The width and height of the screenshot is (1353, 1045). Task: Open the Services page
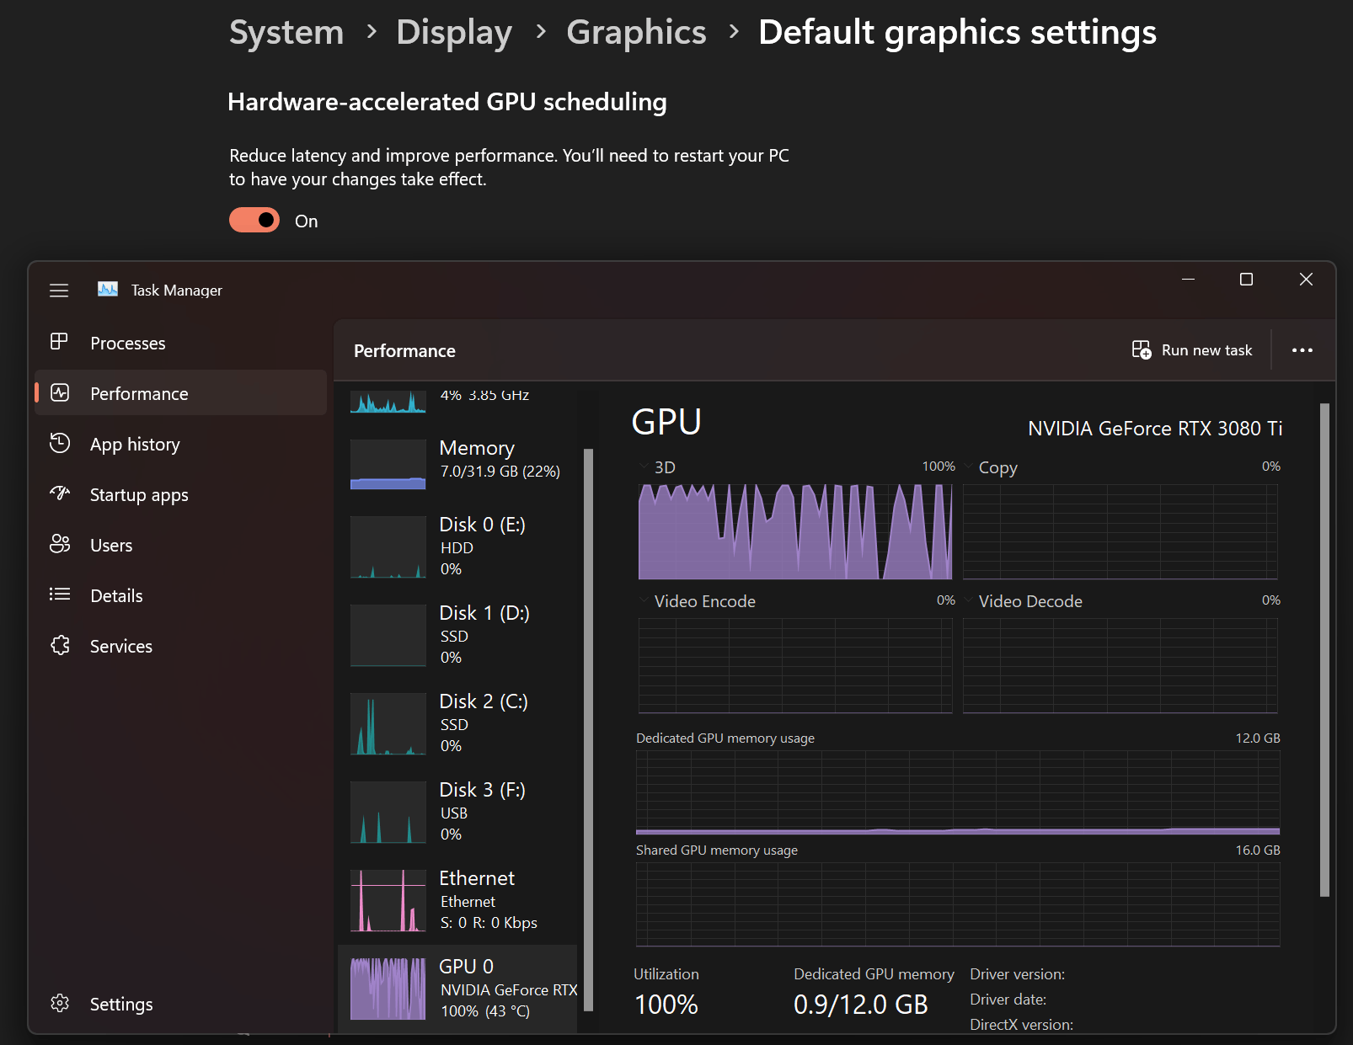pyautogui.click(x=121, y=647)
